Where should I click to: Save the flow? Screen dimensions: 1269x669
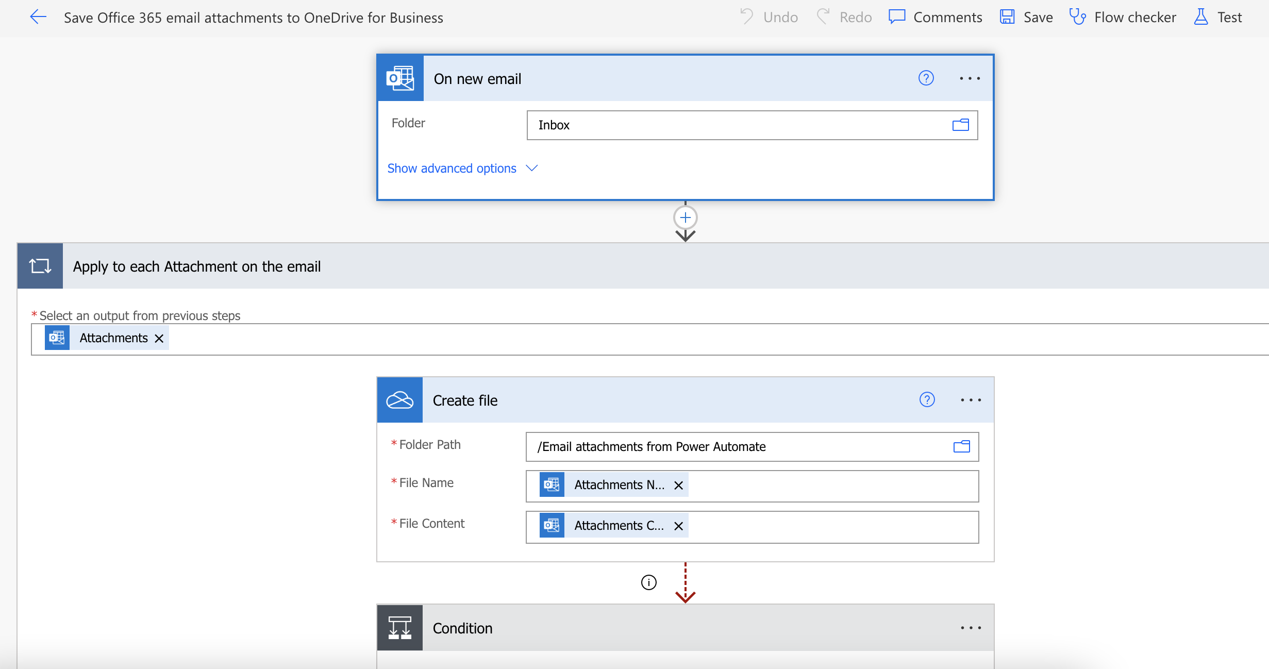coord(1026,17)
